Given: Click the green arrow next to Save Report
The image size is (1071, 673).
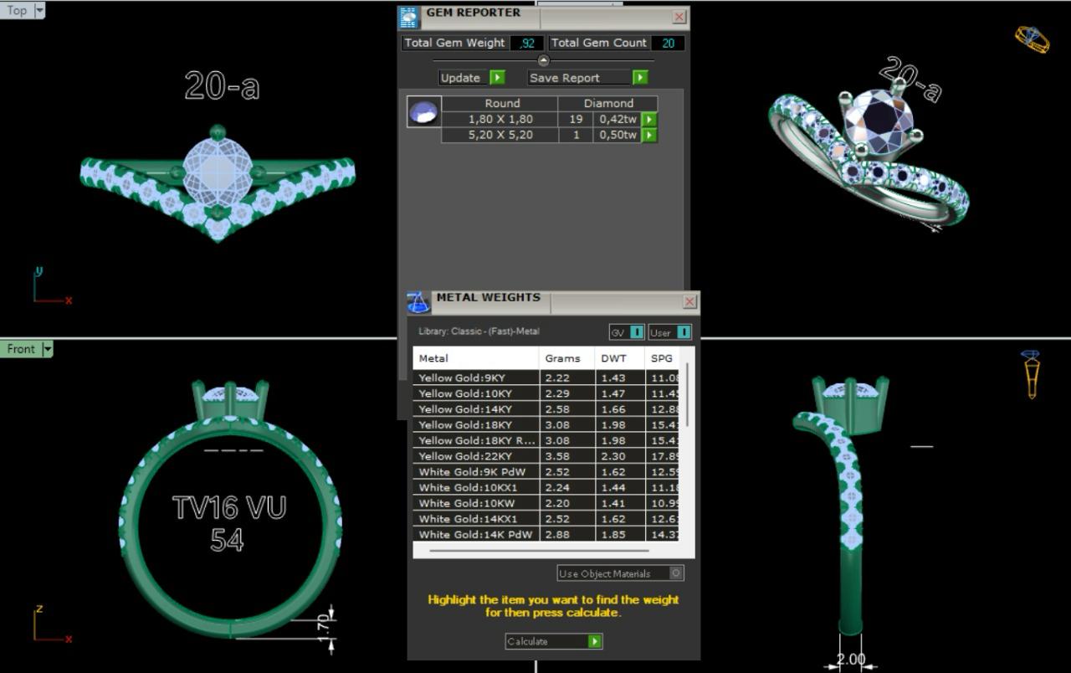Looking at the screenshot, I should (640, 78).
